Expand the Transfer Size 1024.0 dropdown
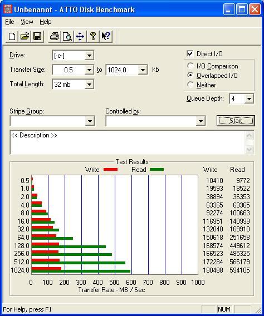The width and height of the screenshot is (264, 316). pos(143,70)
